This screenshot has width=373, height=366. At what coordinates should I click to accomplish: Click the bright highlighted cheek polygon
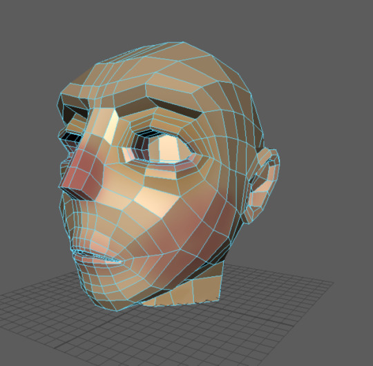[157, 202]
